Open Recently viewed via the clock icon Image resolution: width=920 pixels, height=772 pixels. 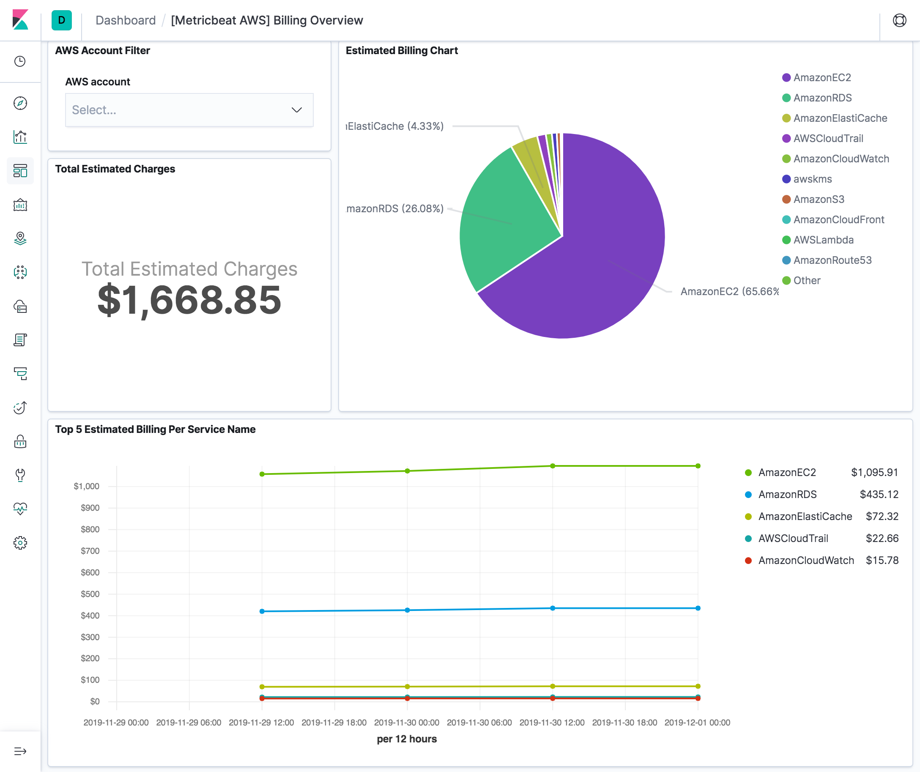pyautogui.click(x=20, y=62)
